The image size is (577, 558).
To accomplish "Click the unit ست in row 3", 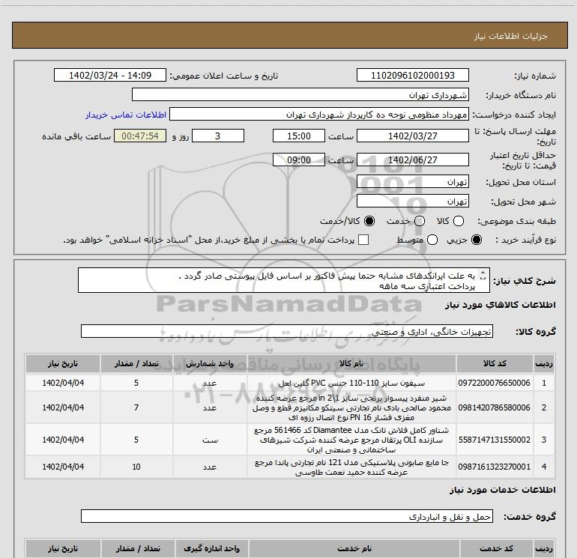I will 210,440.
